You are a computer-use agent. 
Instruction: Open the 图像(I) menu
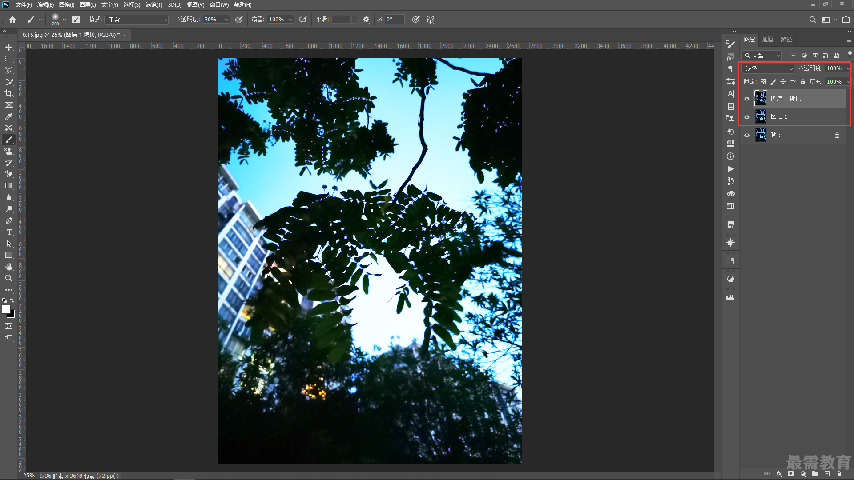click(x=67, y=5)
